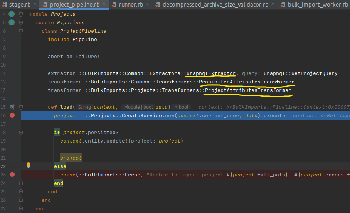Click the GraphqlExtractor class reference
The image size is (350, 213).
211,73
